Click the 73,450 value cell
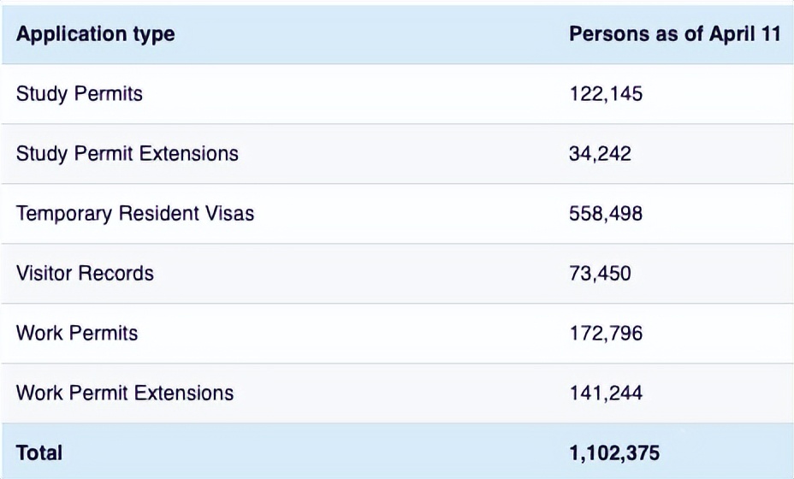The height and width of the screenshot is (479, 794). [600, 273]
